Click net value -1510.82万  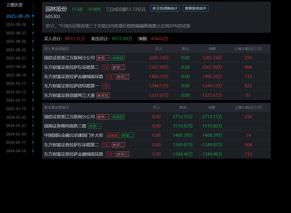pos(211,126)
